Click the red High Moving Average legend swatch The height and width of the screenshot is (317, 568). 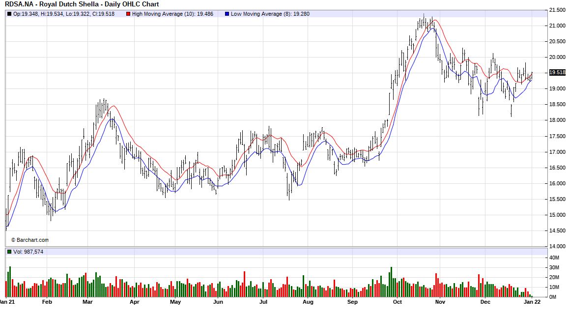pos(128,14)
